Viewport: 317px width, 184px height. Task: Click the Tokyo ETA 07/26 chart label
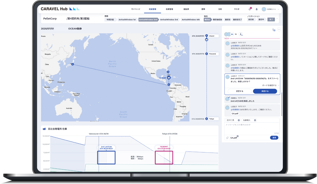point(170,134)
